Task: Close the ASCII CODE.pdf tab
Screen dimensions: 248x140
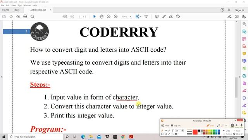Action: (50, 10)
